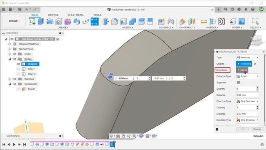Open the Help question mark
Screen dimensions: 266x150
[x=253, y=9]
